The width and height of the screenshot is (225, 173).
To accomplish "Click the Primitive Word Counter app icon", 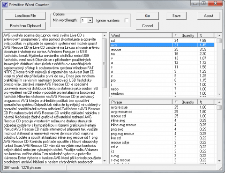I will 5,5.
